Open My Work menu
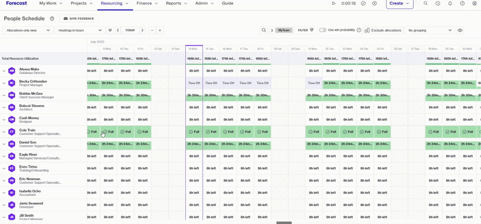The image size is (481, 224). pos(51,4)
